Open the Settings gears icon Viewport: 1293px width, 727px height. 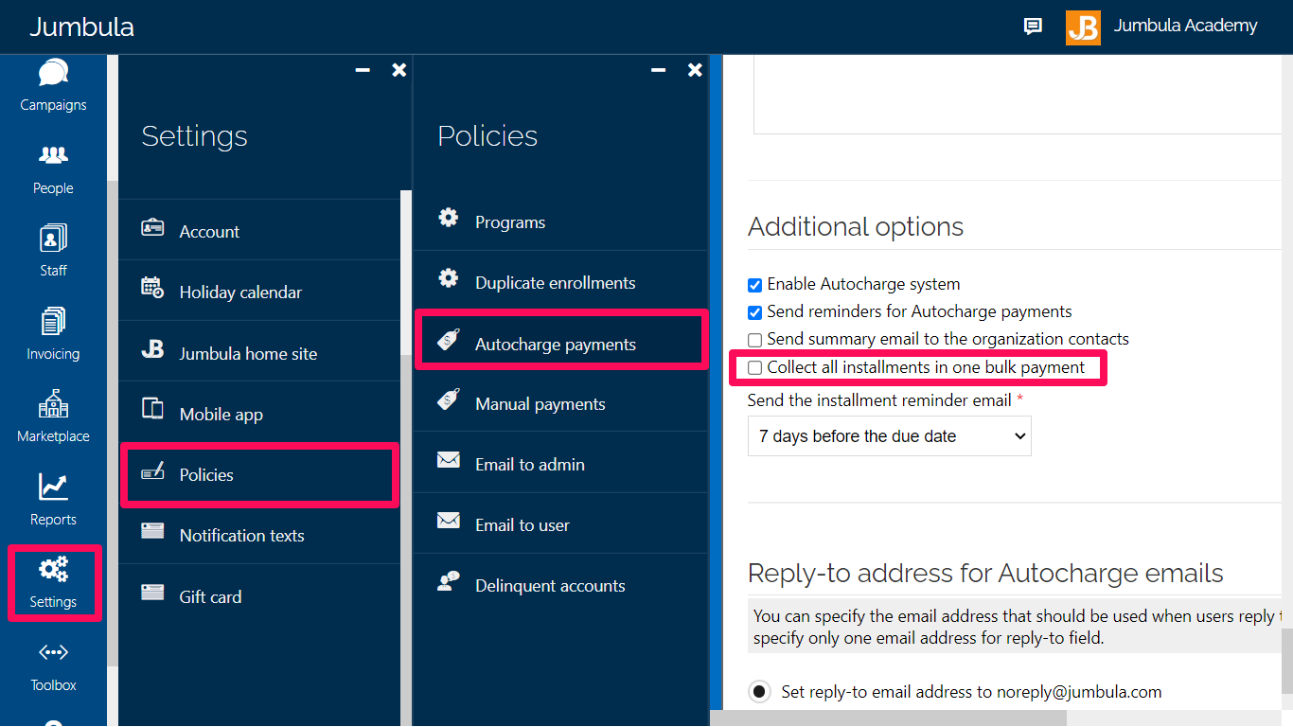coord(53,570)
